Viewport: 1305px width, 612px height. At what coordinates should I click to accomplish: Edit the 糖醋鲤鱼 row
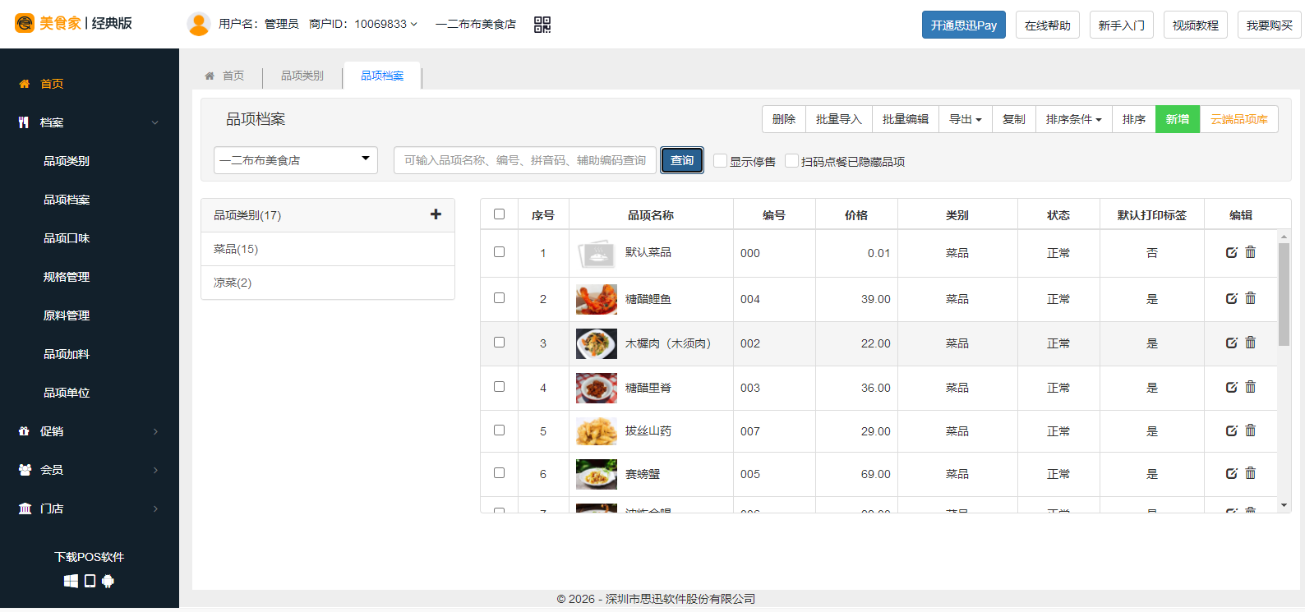(x=1231, y=299)
